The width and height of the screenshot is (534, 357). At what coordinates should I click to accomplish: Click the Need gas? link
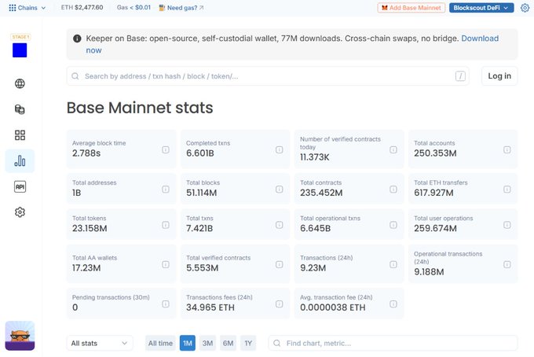point(181,8)
